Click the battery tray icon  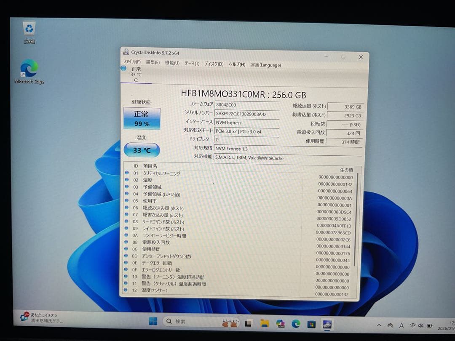[429, 326]
